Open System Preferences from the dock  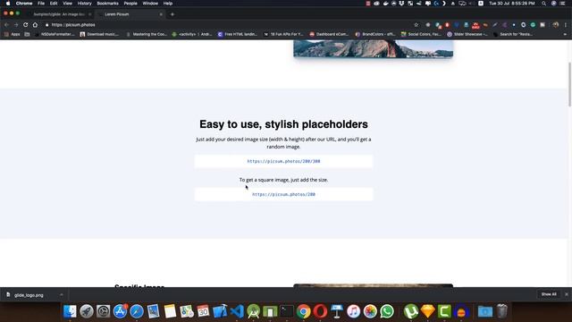[104, 311]
